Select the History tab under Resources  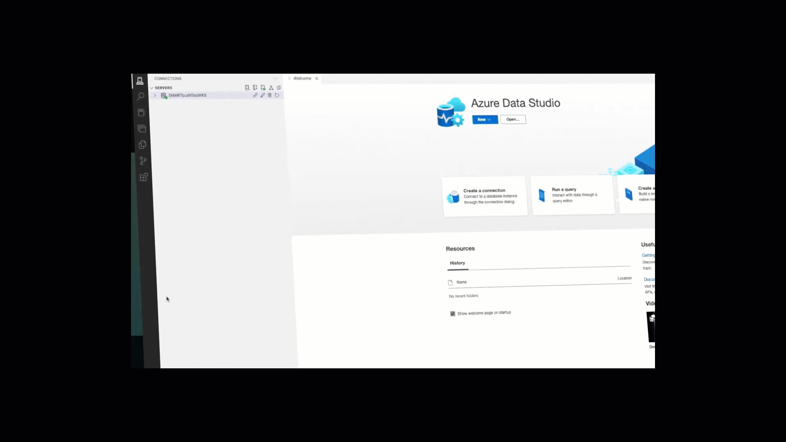[x=457, y=263]
